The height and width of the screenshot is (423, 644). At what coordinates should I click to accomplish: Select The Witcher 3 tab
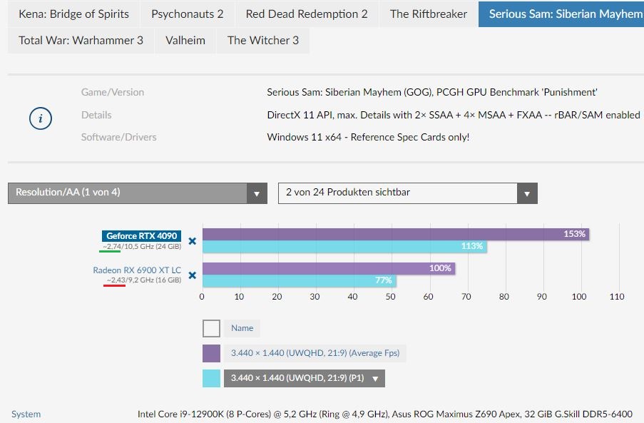263,40
